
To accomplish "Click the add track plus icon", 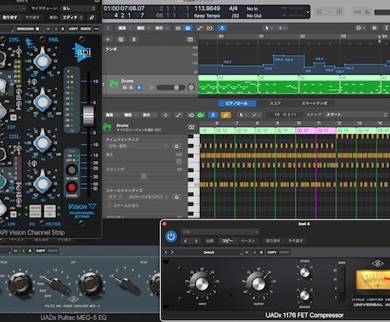I will 108,40.
